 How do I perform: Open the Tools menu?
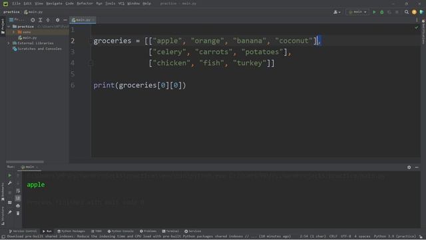pyautogui.click(x=110, y=3)
